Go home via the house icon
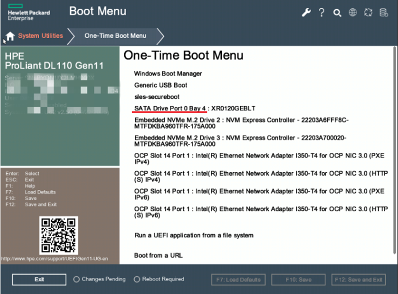Viewport: 398px width, 294px height. [x=10, y=36]
